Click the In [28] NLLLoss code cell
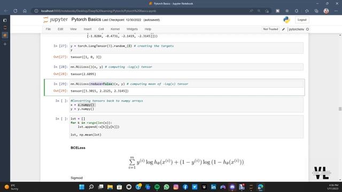Image resolution: width=342 pixels, height=192 pixels. tap(186, 67)
